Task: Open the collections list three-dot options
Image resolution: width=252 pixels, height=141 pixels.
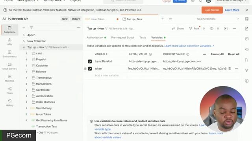Action: (x=79, y=28)
